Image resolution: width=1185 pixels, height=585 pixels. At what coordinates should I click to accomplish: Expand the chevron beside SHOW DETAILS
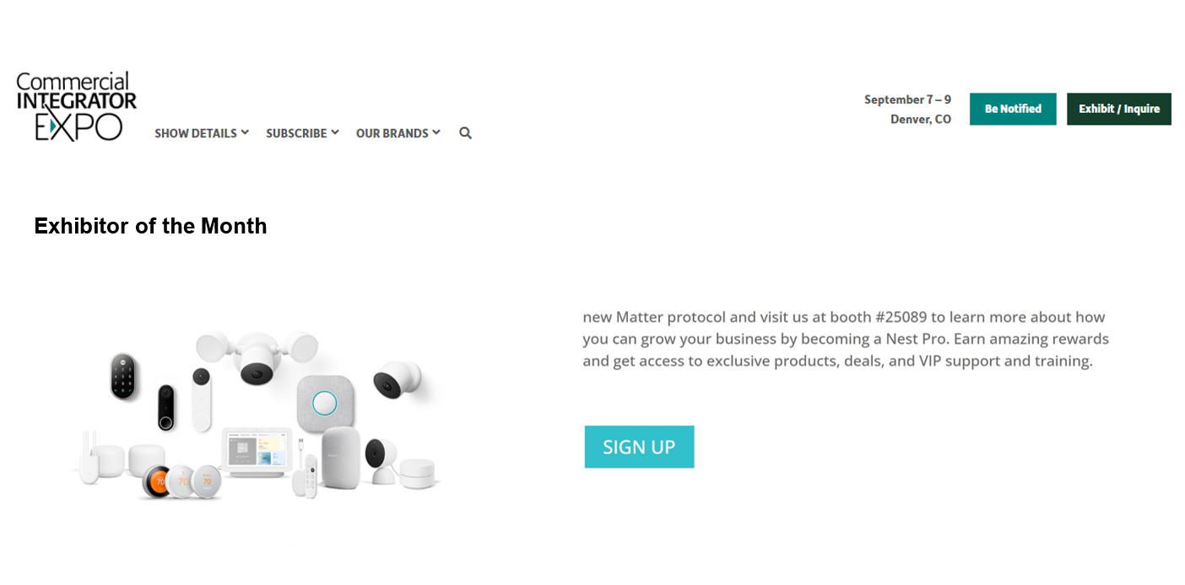coord(245,132)
